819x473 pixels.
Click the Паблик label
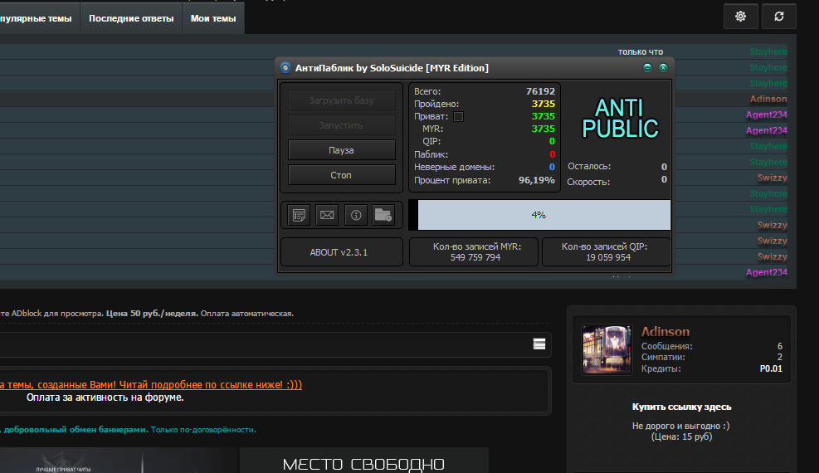(431, 154)
